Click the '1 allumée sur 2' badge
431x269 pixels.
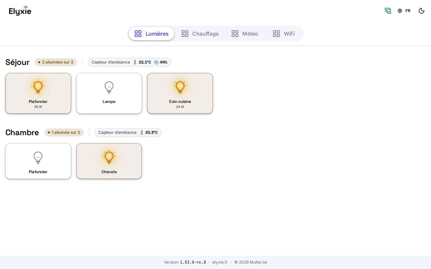(x=64, y=132)
